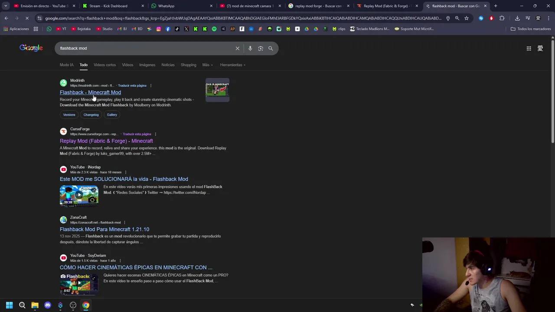Bookmark this page with star icon
This screenshot has width=555, height=312.
(467, 18)
